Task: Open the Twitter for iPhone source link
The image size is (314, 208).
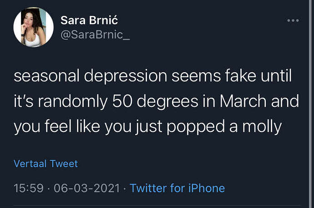Action: pos(177,188)
